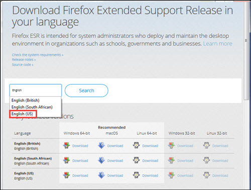The image size is (251, 190).
Task: Download English (British) Windows 64-bit link
Action: click(80, 146)
